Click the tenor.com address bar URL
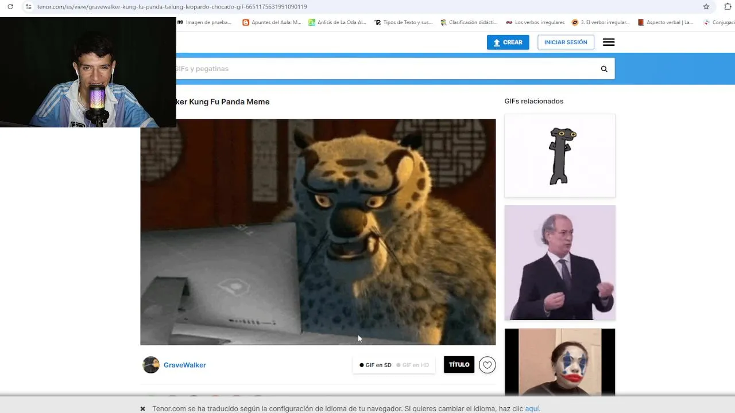 point(172,7)
